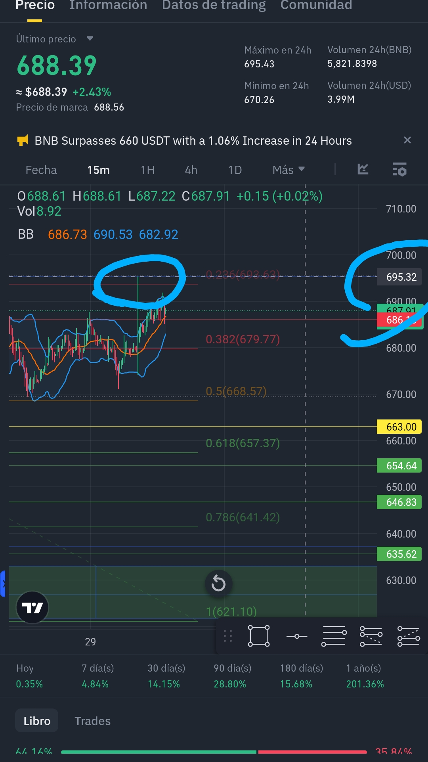Tap the Precio de marca 688.56 value
The image size is (428, 762).
(x=109, y=107)
